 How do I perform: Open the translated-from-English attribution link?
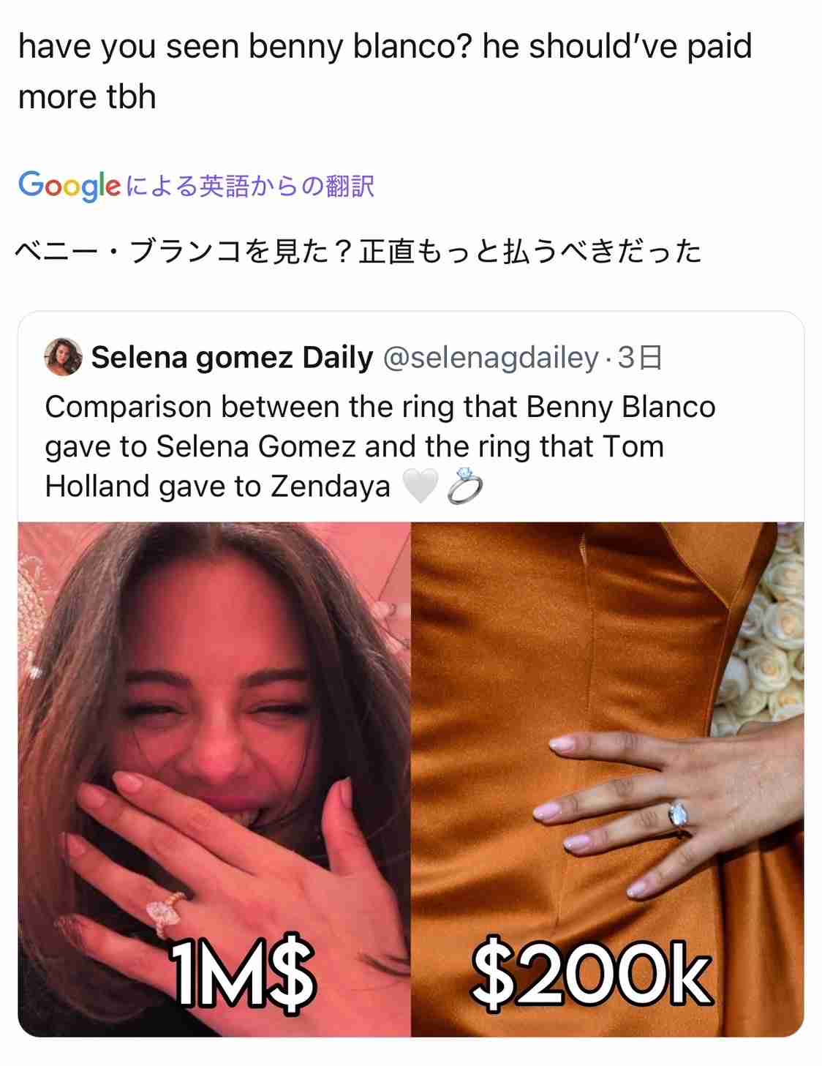(250, 187)
